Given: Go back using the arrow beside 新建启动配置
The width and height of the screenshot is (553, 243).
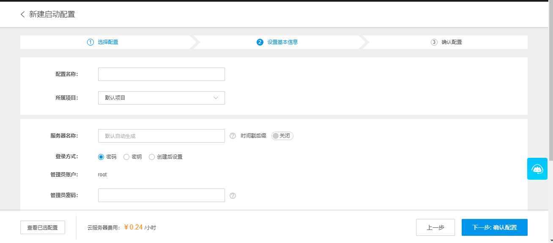Looking at the screenshot, I should (22, 14).
